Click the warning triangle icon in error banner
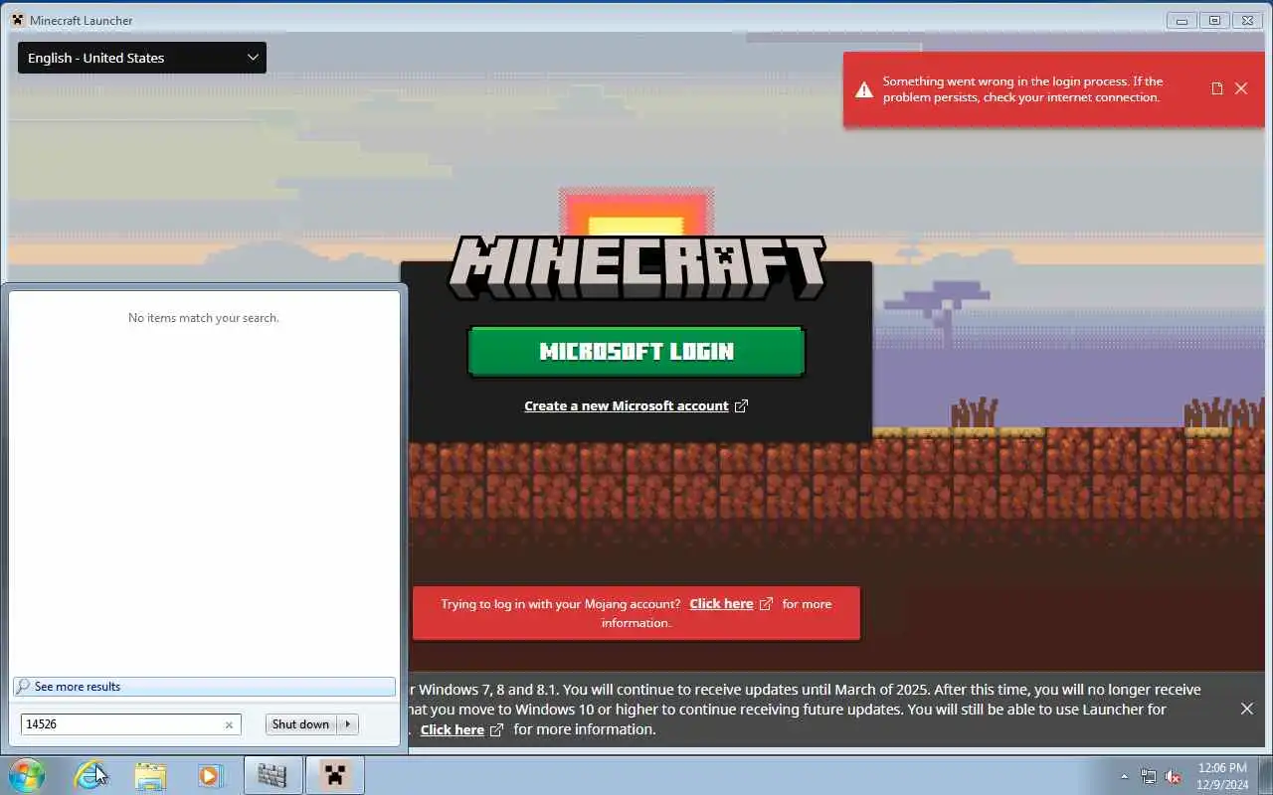This screenshot has width=1273, height=795. coord(864,89)
